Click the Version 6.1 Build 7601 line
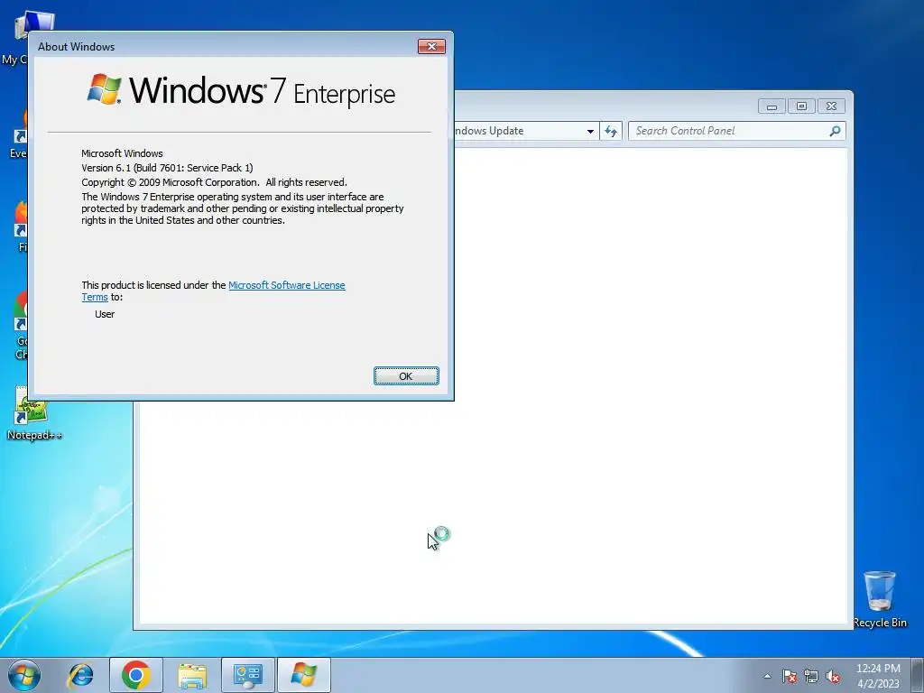Viewport: 924px width, 693px height. point(167,168)
